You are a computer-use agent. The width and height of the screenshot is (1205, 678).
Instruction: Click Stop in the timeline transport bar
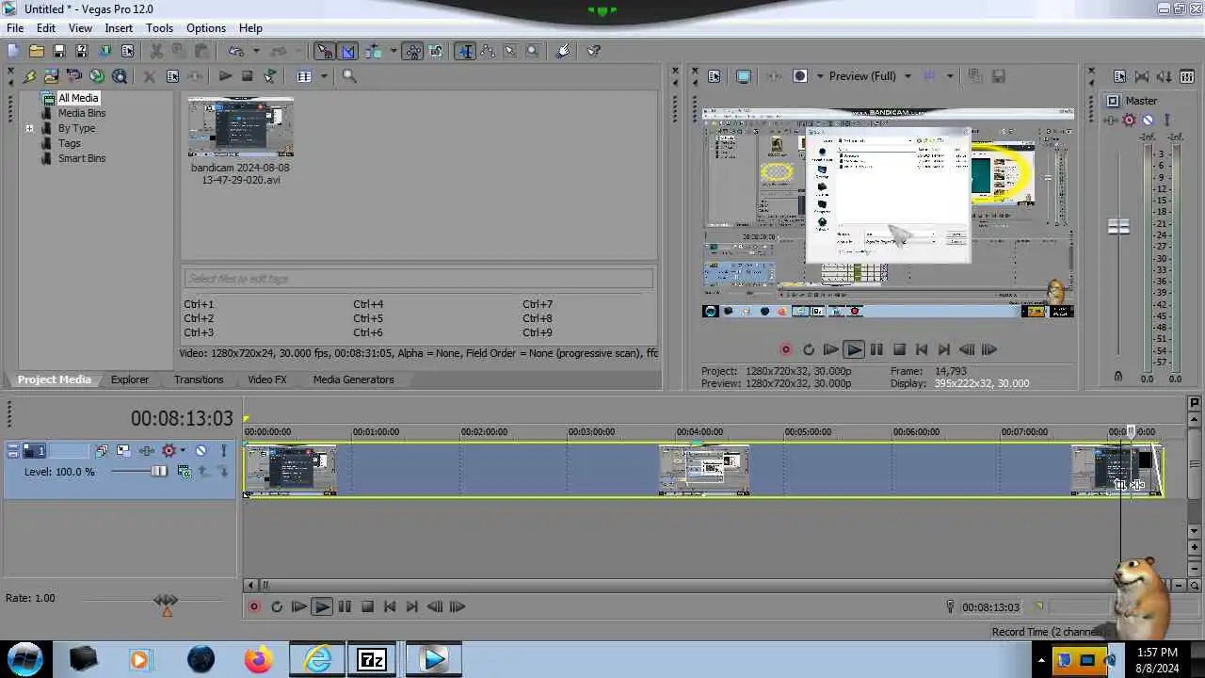[367, 607]
